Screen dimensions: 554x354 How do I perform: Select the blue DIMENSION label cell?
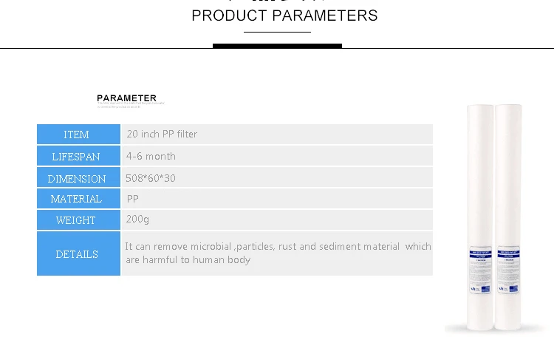coord(77,179)
